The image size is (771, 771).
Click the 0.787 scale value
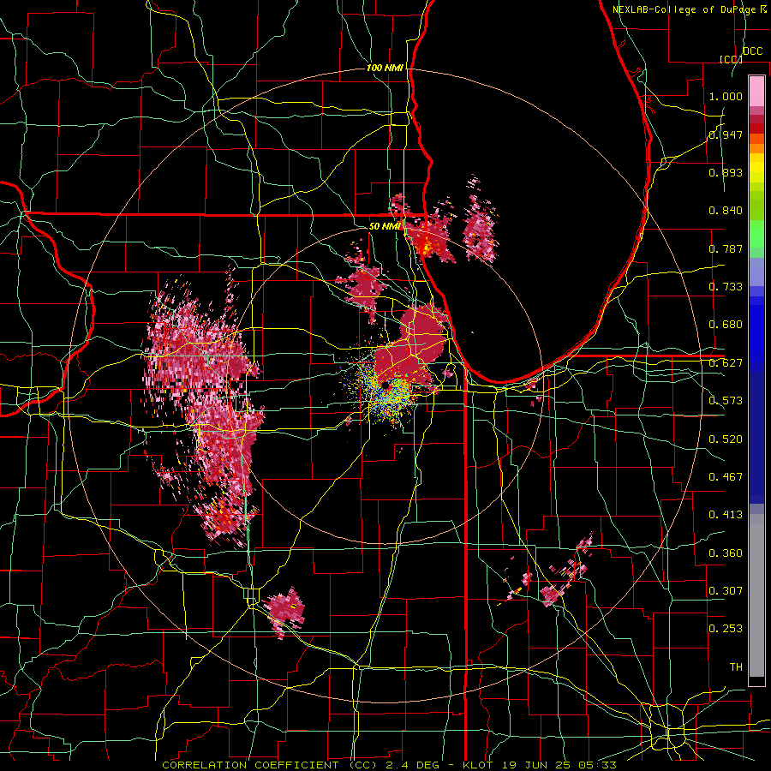coord(726,248)
